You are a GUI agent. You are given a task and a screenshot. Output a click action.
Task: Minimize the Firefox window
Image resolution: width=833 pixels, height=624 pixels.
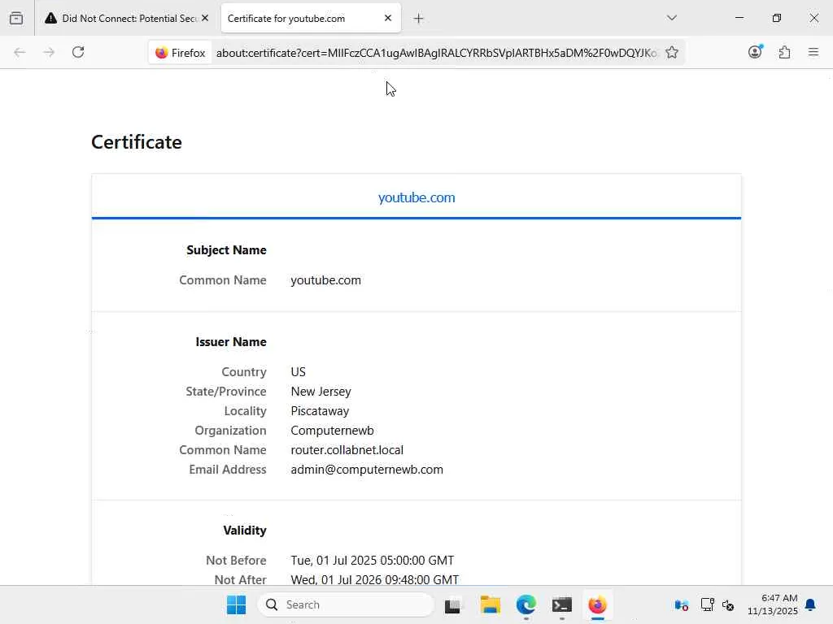739,18
